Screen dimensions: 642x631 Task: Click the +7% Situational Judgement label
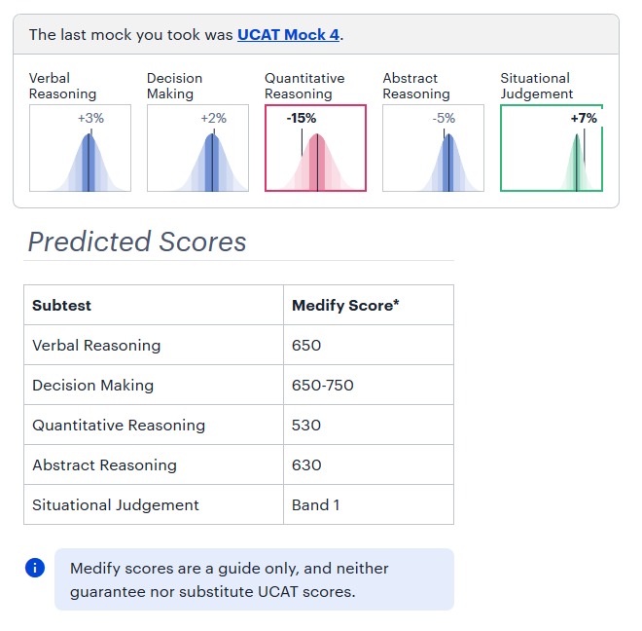[x=584, y=118]
